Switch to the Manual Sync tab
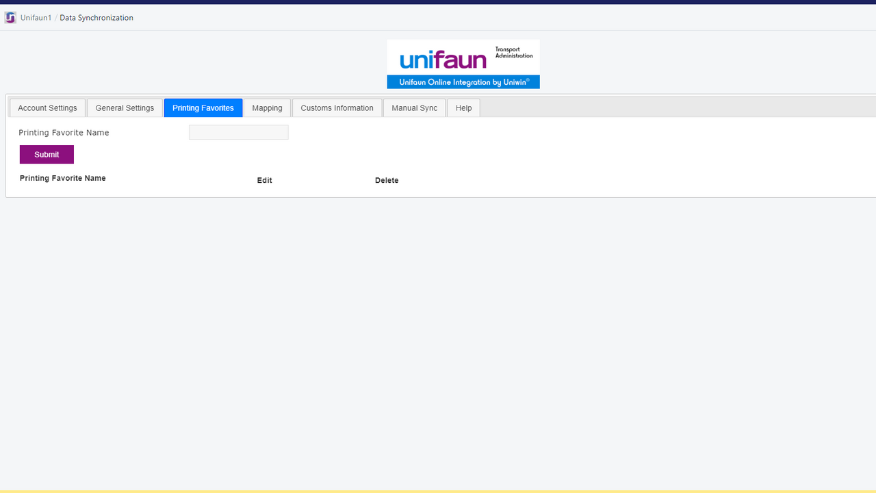876x493 pixels. point(414,108)
